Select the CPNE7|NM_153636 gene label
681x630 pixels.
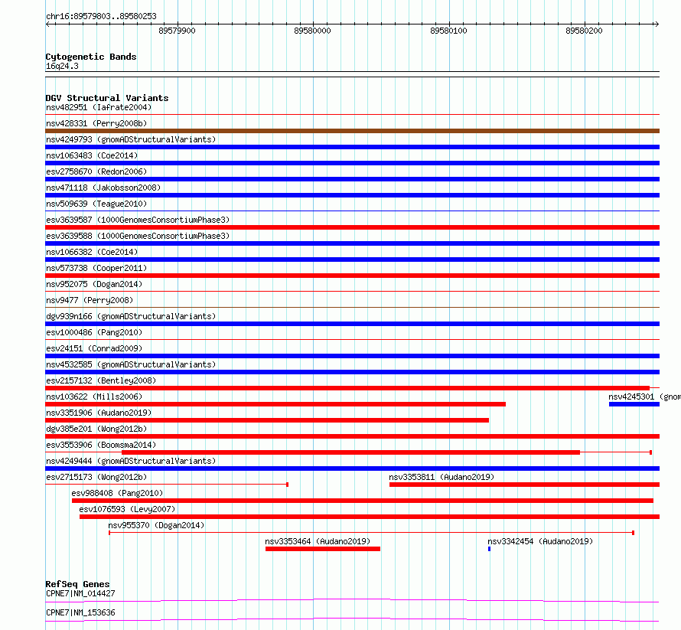pyautogui.click(x=80, y=612)
